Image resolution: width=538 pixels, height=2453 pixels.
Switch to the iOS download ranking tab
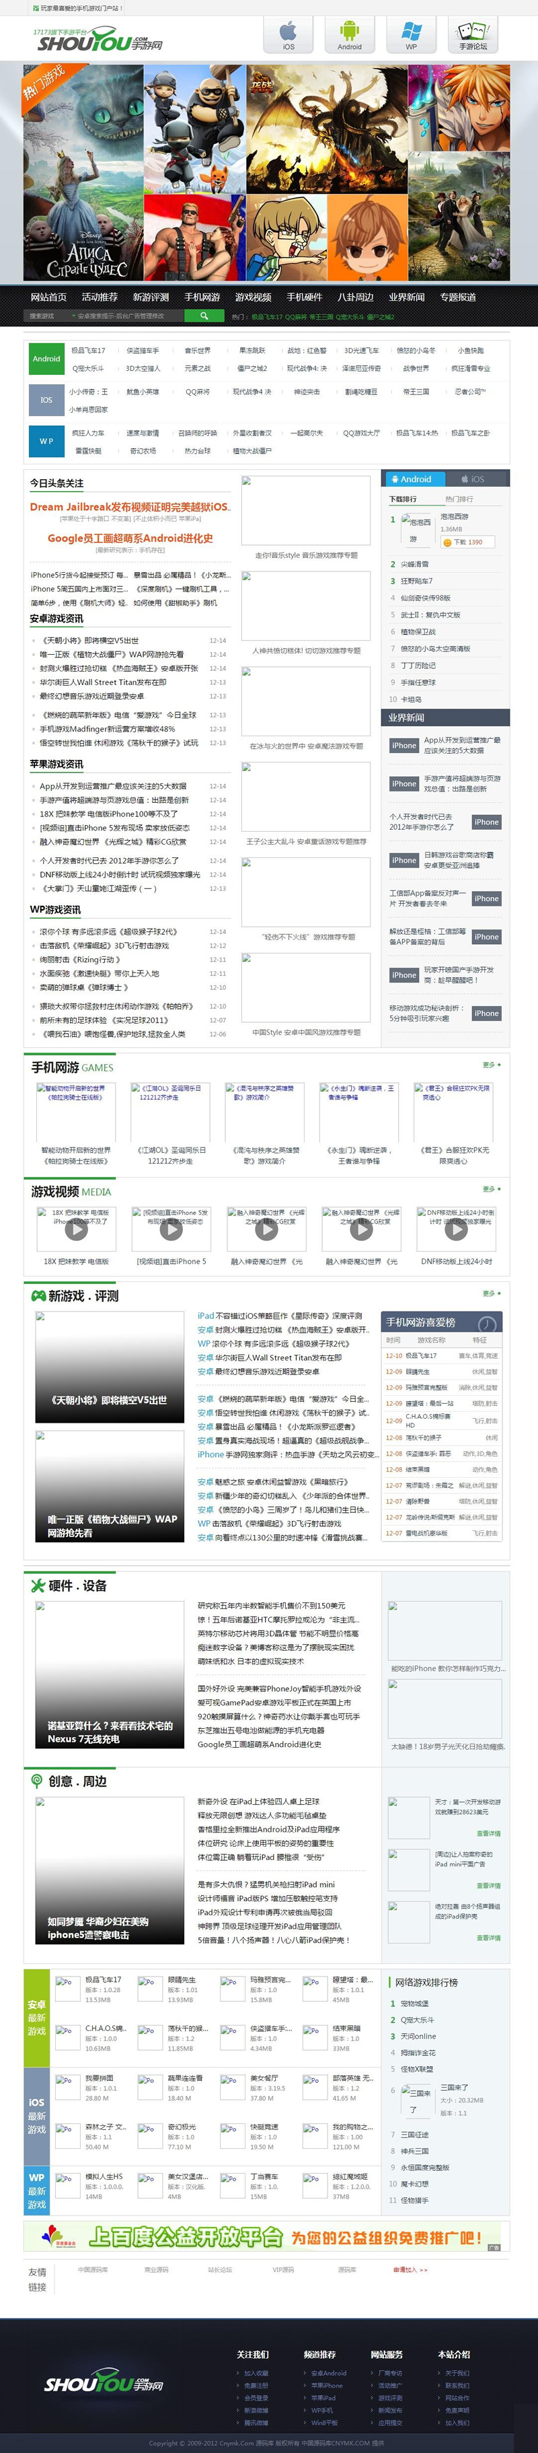472,479
